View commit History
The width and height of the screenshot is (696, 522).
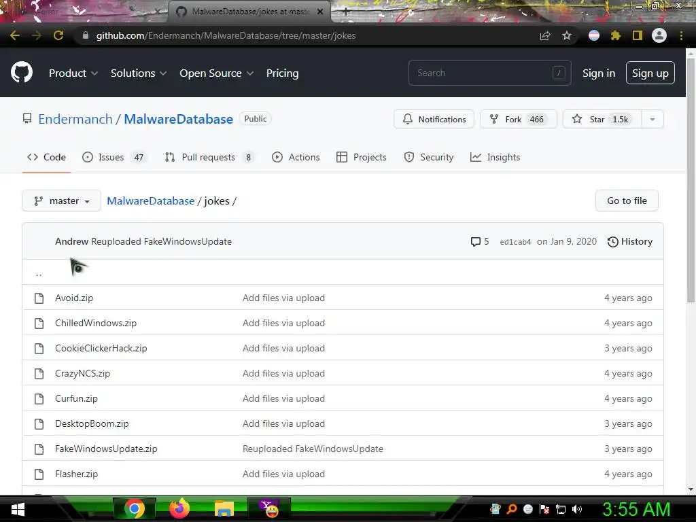[630, 241]
